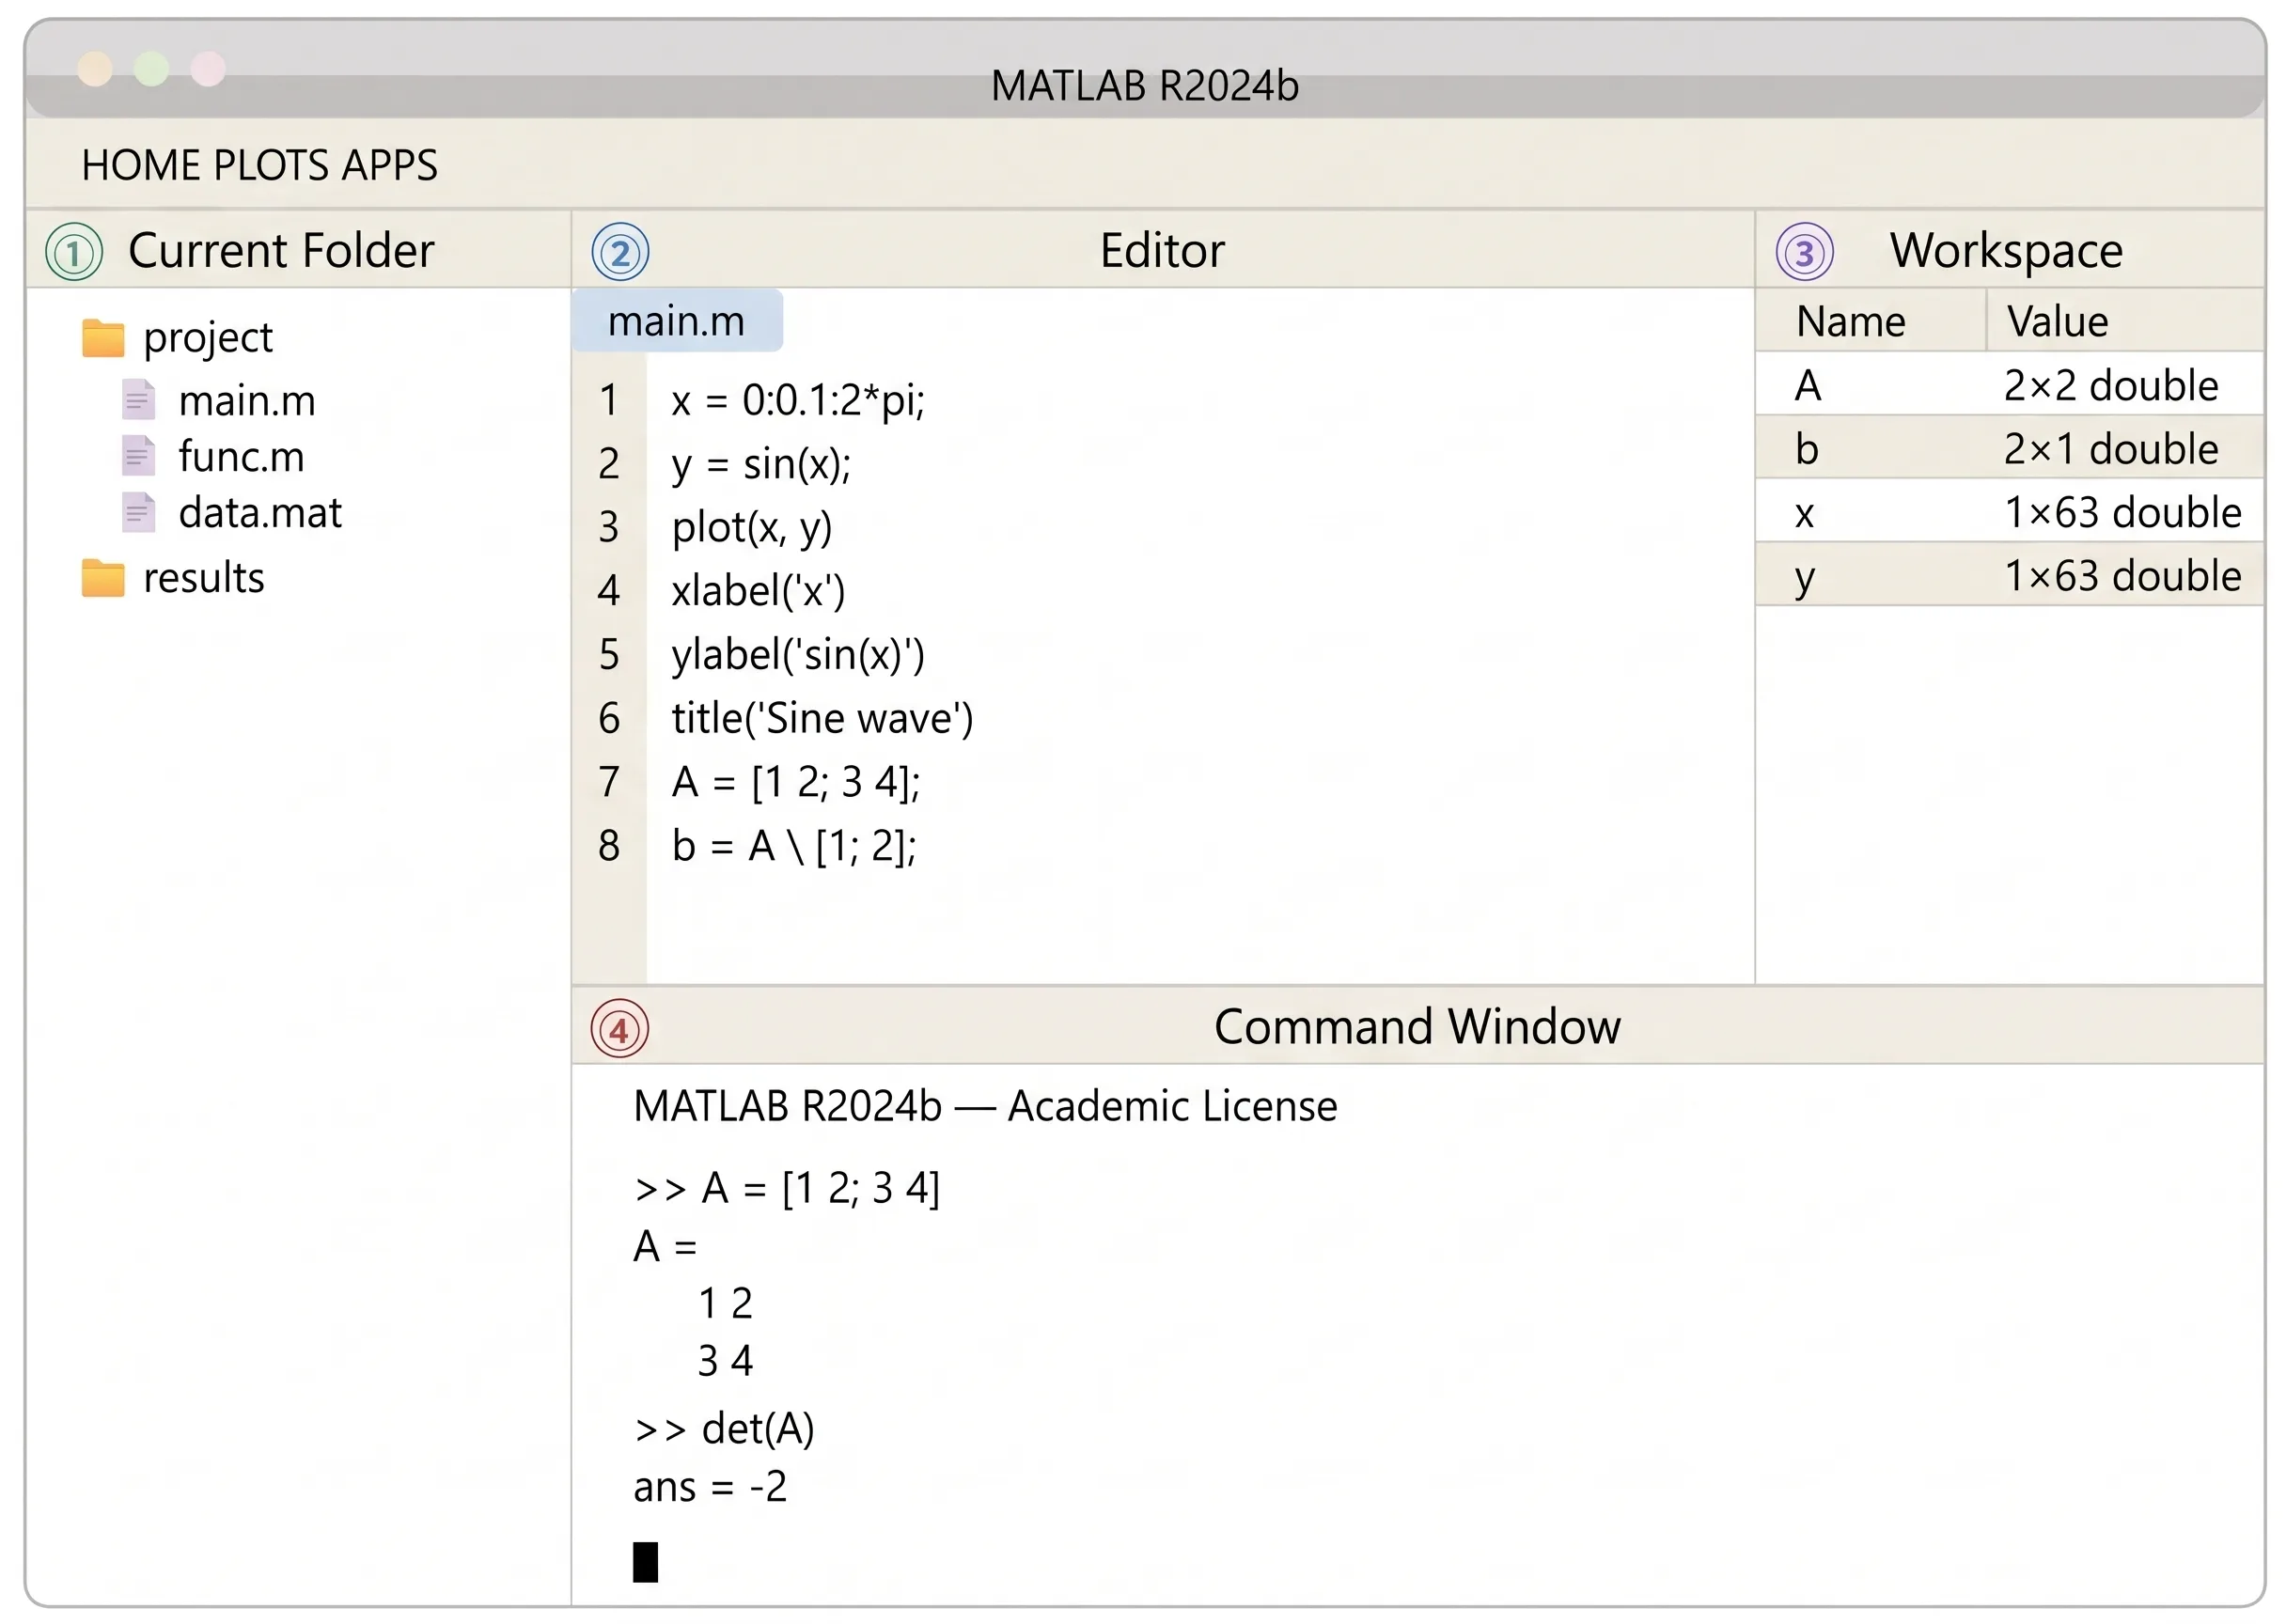Switch to the PLOTS ribbon tab
The height and width of the screenshot is (1624, 2286).
tap(272, 165)
